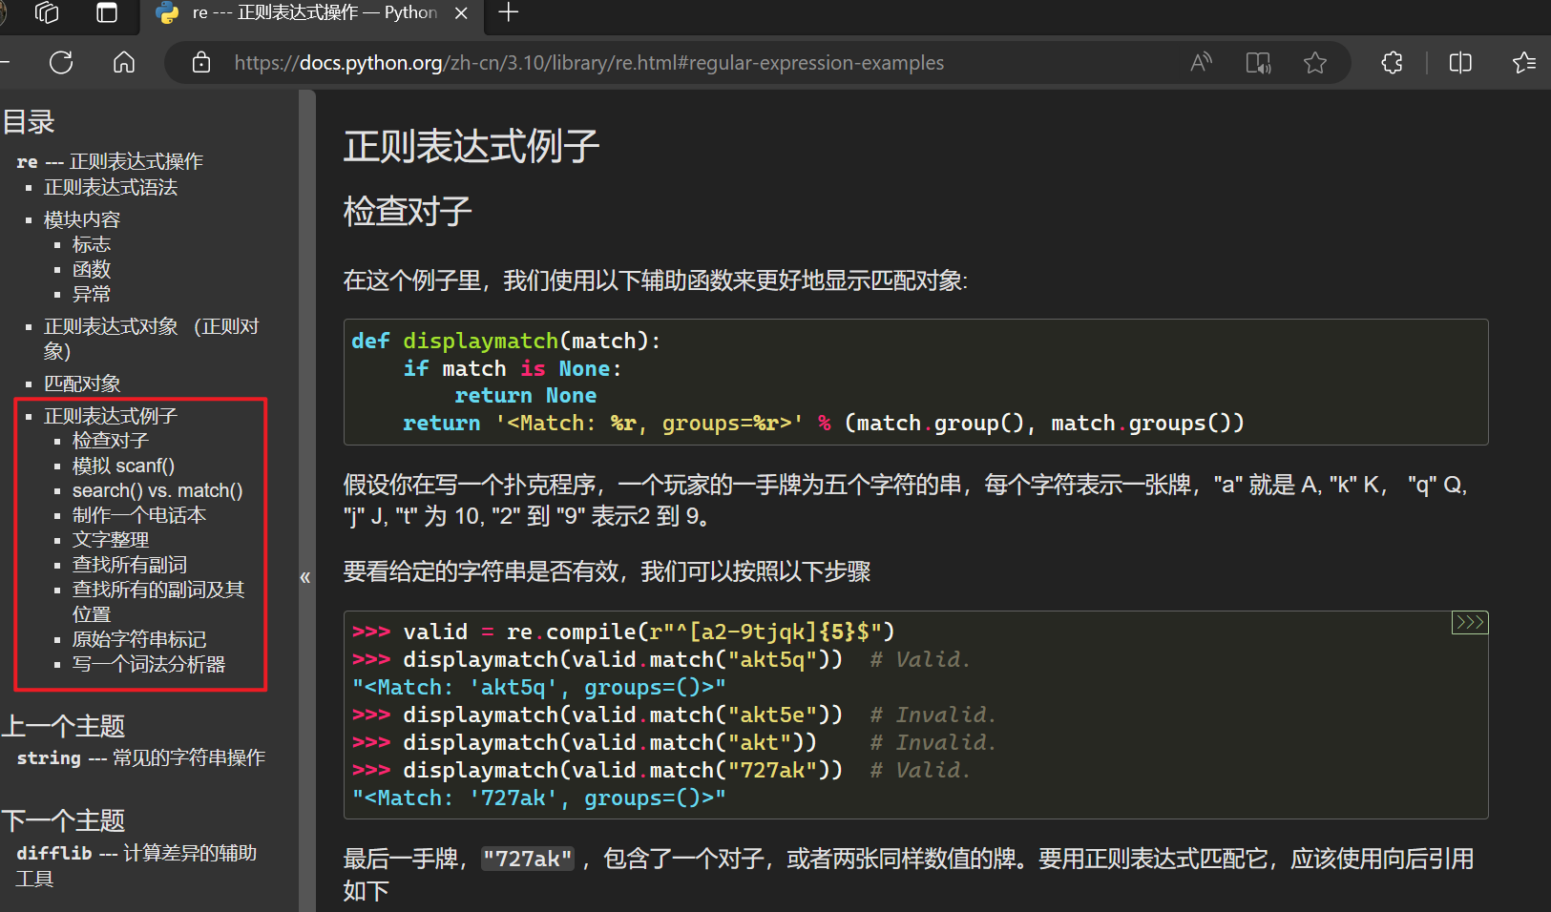Go to 正则表达式例子 sidebar link
The width and height of the screenshot is (1551, 912).
click(x=111, y=416)
